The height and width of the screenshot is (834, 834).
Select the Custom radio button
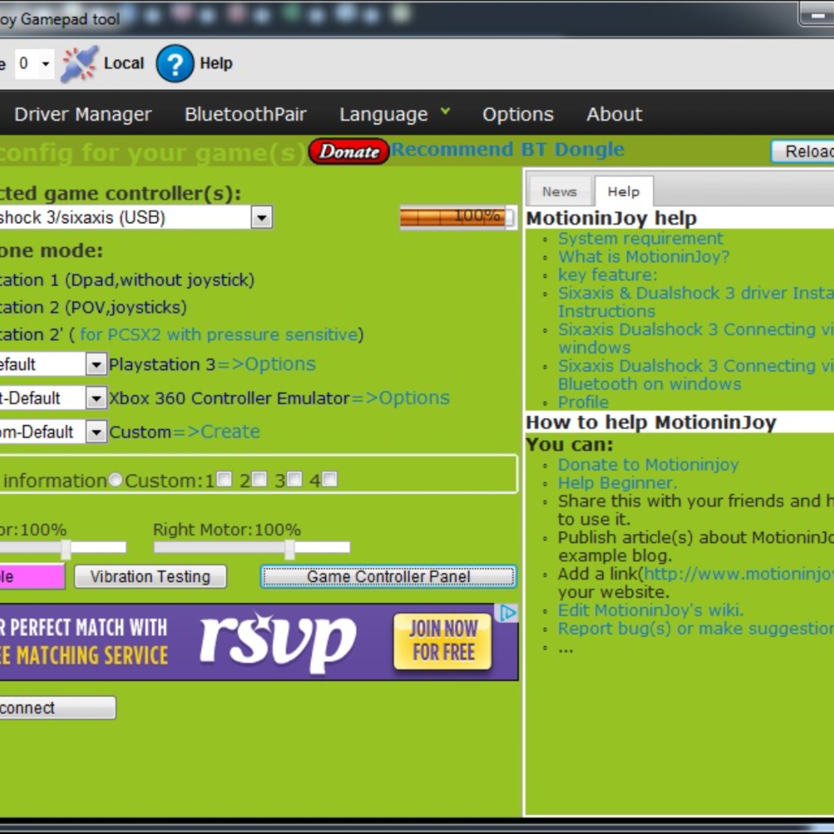click(x=116, y=480)
